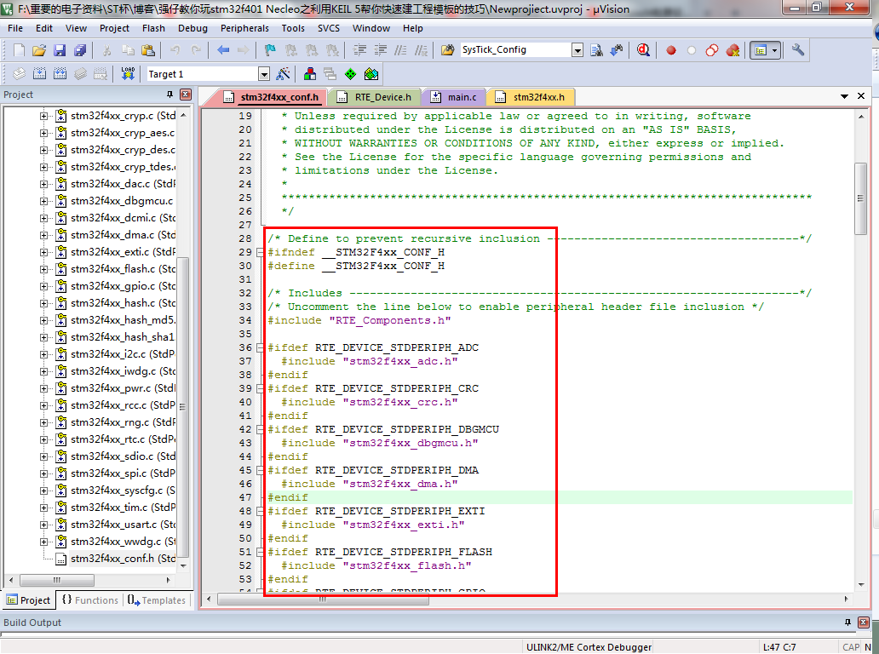Switch to the main.c editor tab

click(461, 97)
